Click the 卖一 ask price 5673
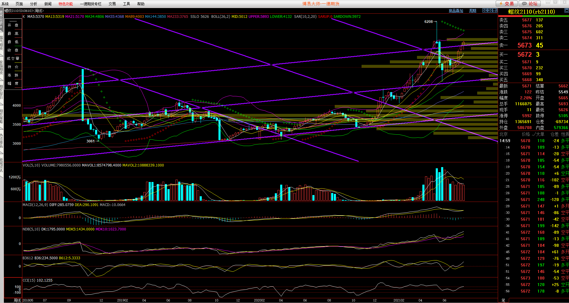 (525, 45)
